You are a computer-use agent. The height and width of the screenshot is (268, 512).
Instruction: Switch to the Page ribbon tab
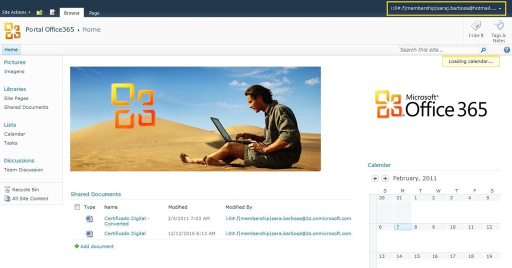[94, 13]
